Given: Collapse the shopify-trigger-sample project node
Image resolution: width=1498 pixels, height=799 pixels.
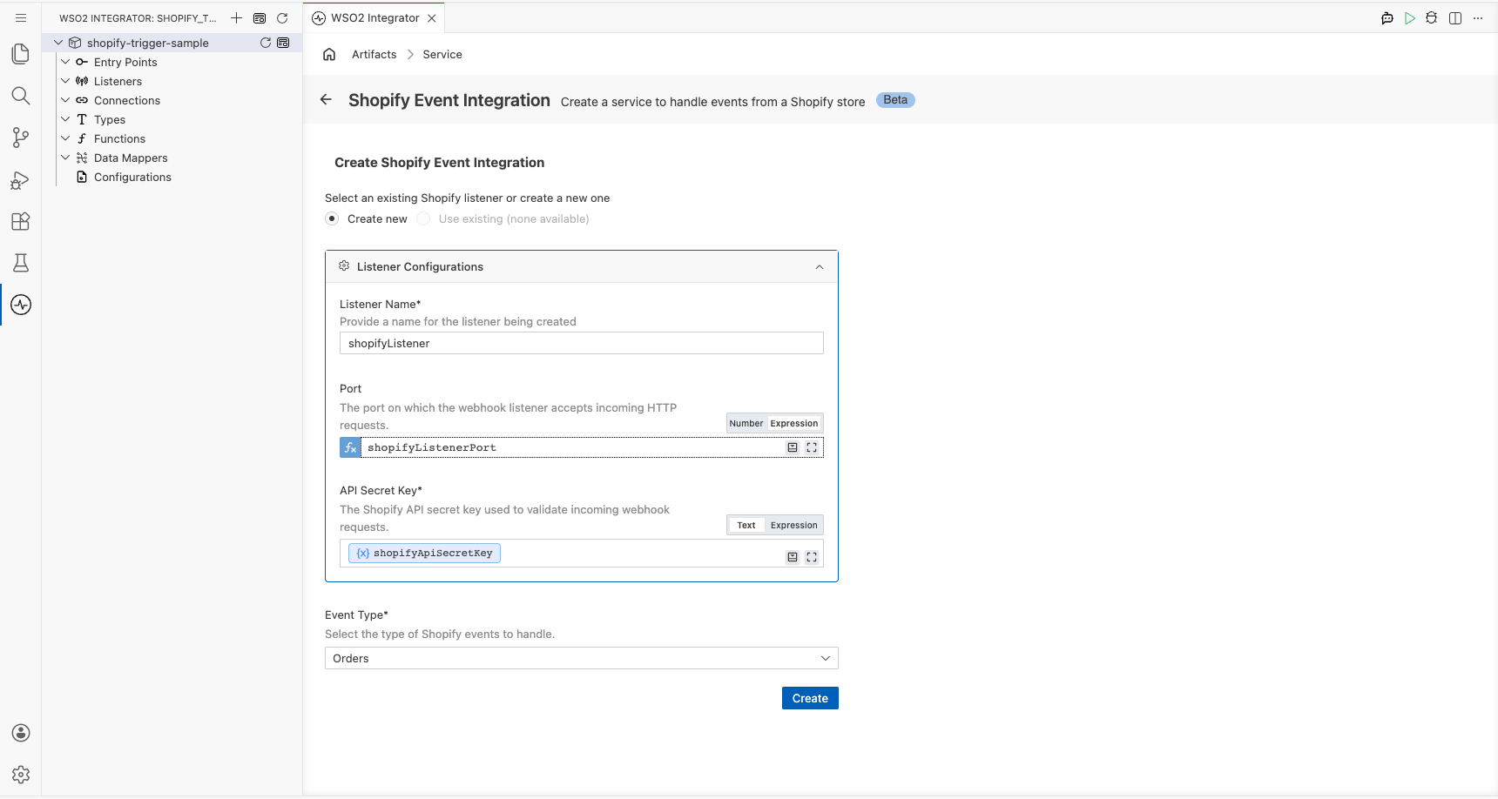Looking at the screenshot, I should (x=58, y=43).
